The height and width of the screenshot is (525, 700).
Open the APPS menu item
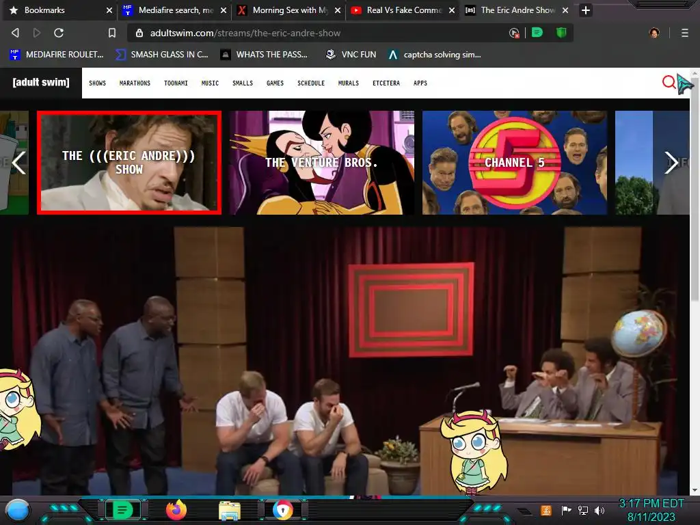tap(420, 83)
